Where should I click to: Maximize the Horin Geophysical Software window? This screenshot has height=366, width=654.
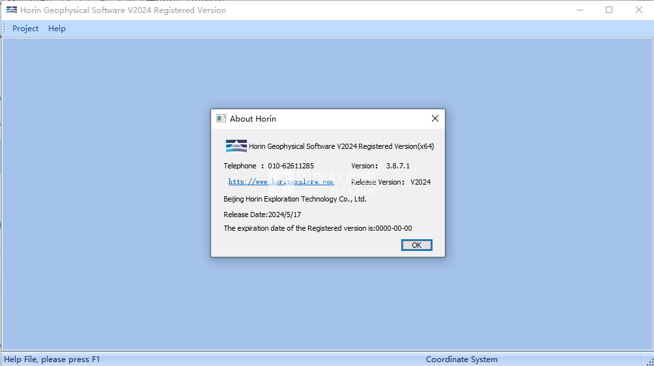pos(609,10)
